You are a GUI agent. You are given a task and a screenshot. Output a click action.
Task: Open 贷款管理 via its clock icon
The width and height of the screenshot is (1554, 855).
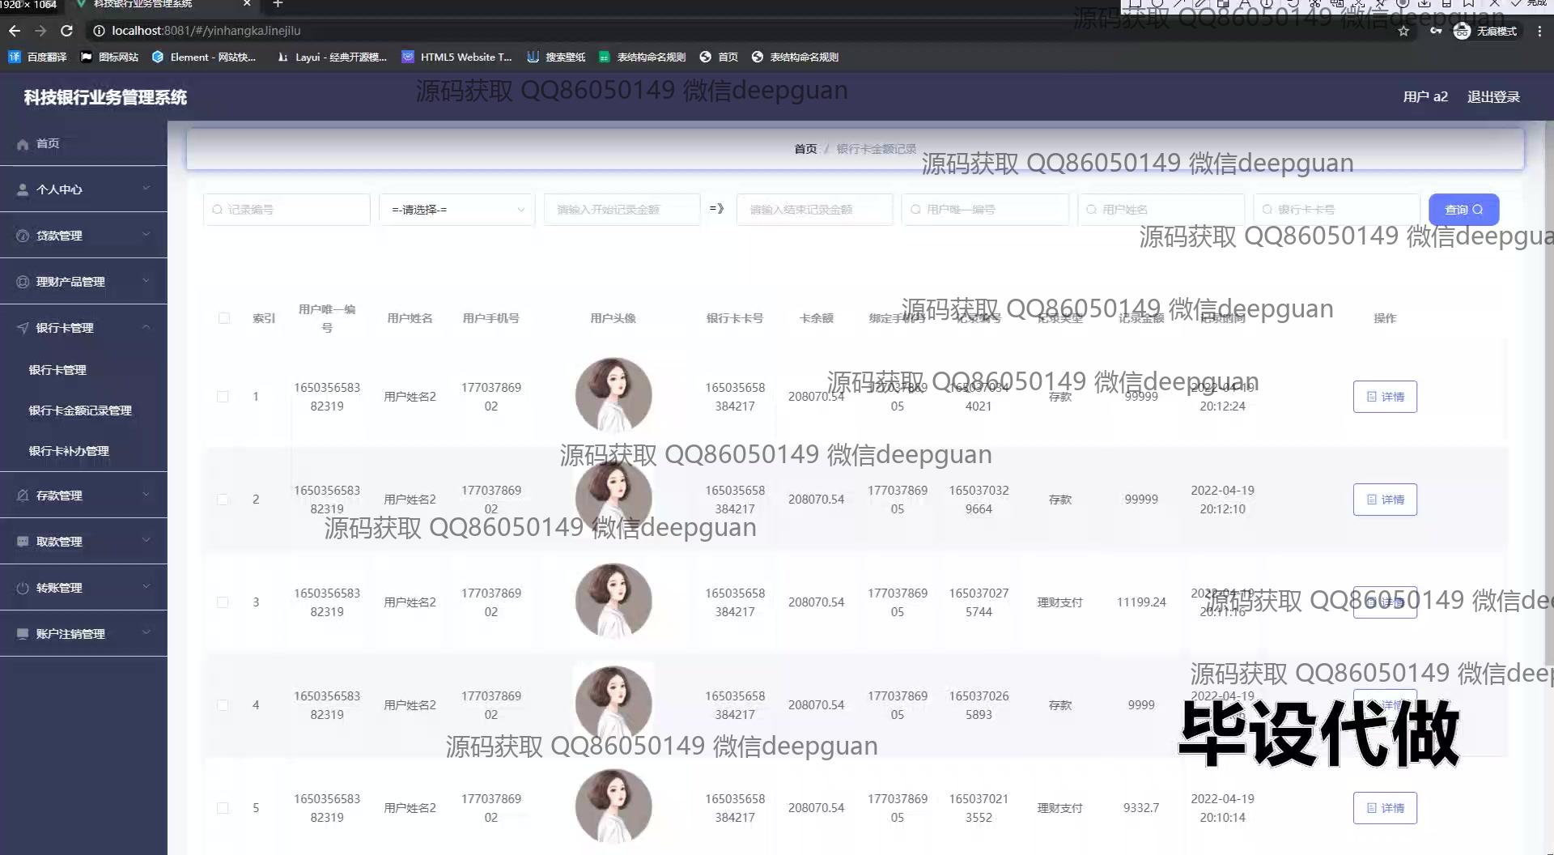(22, 236)
